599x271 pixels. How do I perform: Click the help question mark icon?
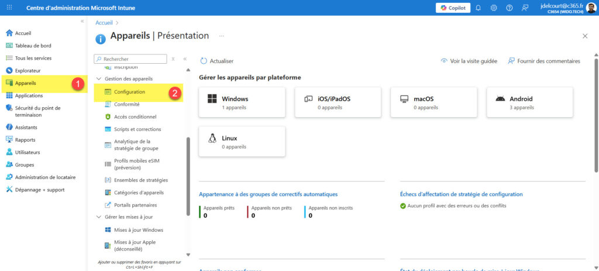click(509, 8)
